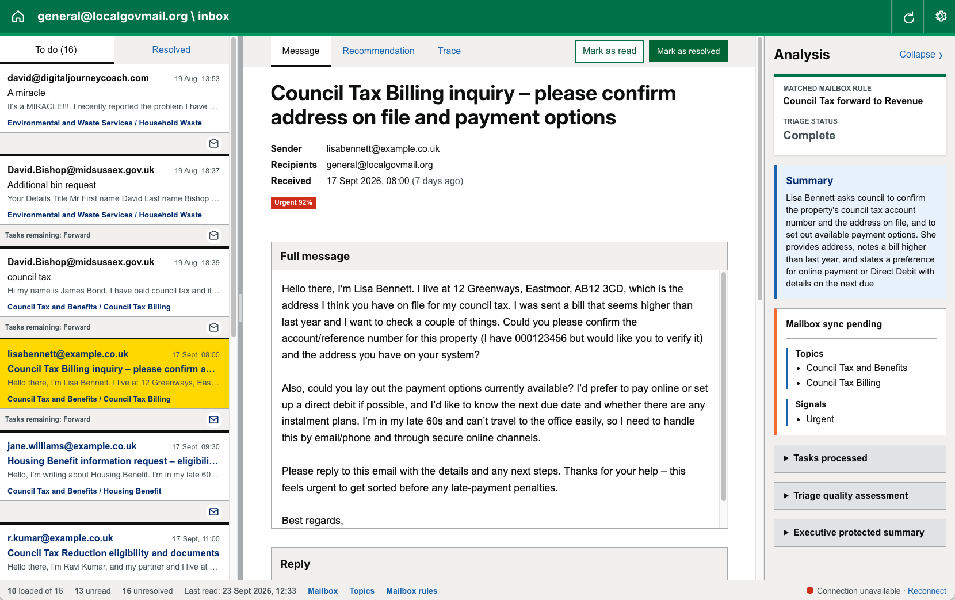The width and height of the screenshot is (955, 600).
Task: Click the Urgent 92% badge
Action: pyautogui.click(x=293, y=202)
